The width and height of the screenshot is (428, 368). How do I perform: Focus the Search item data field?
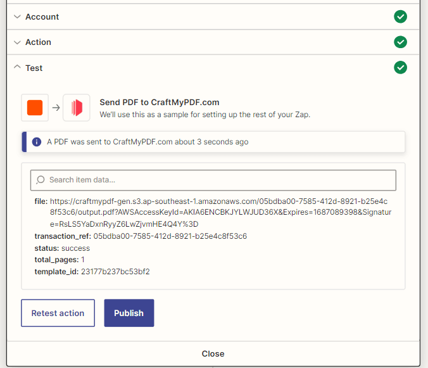point(213,180)
